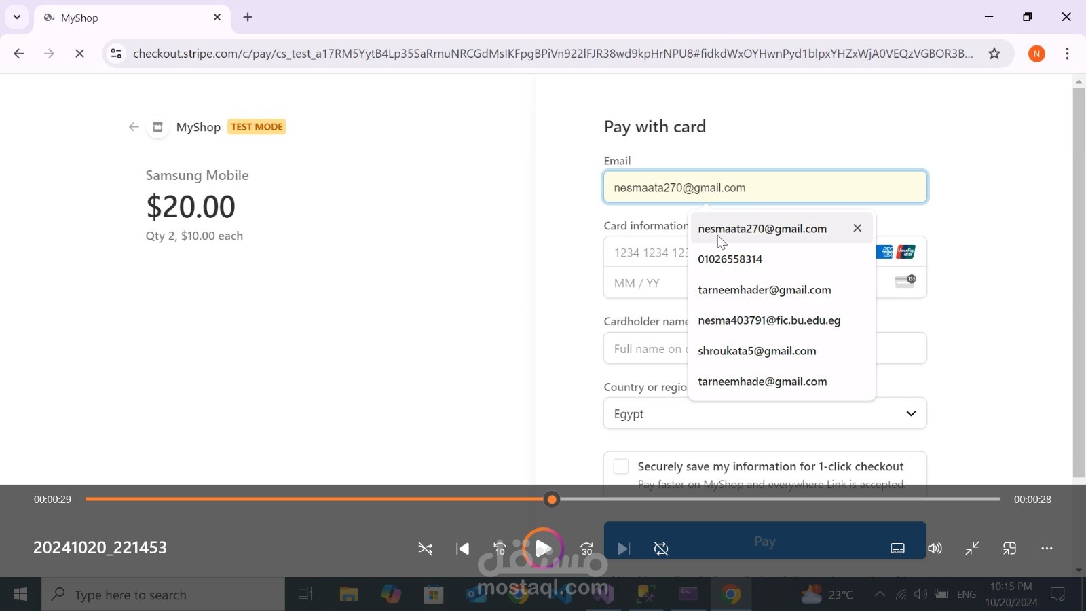Stop loading the page
Screen dimensions: 1086x611
(79, 54)
